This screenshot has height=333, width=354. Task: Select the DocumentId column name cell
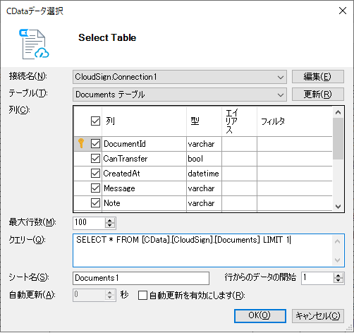[144, 144]
